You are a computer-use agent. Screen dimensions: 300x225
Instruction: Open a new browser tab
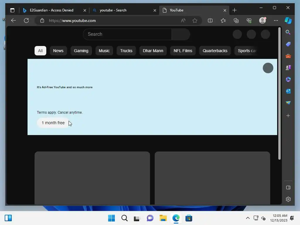point(234,10)
